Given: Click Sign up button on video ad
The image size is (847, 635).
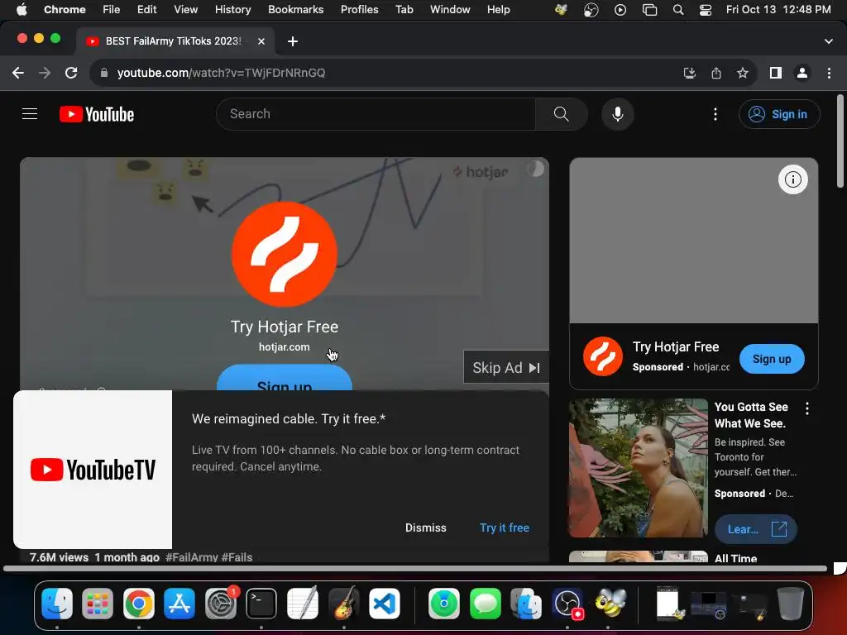Looking at the screenshot, I should [285, 378].
